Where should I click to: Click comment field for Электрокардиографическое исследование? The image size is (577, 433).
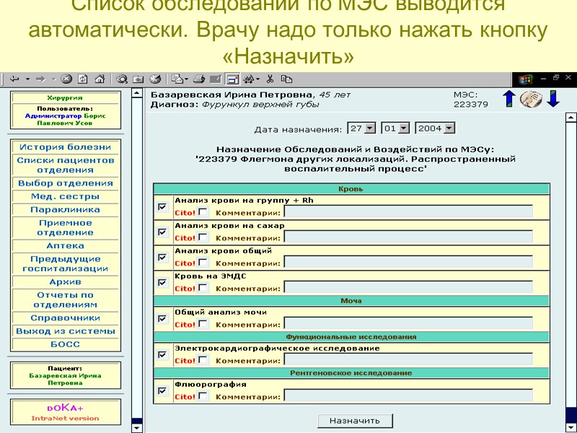(x=408, y=359)
